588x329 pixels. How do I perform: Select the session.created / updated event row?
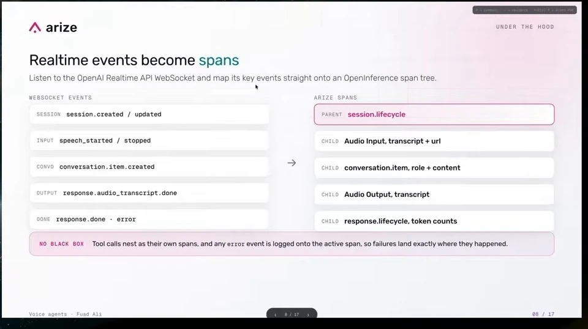pos(149,114)
